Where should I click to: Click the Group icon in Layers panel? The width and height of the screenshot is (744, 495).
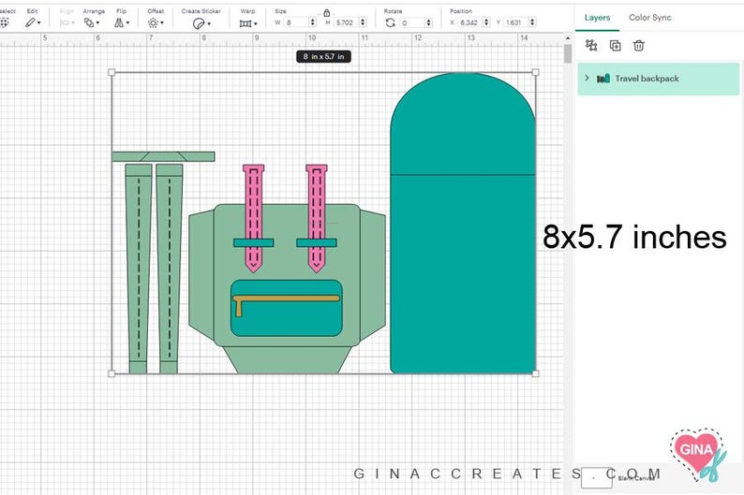(x=591, y=45)
